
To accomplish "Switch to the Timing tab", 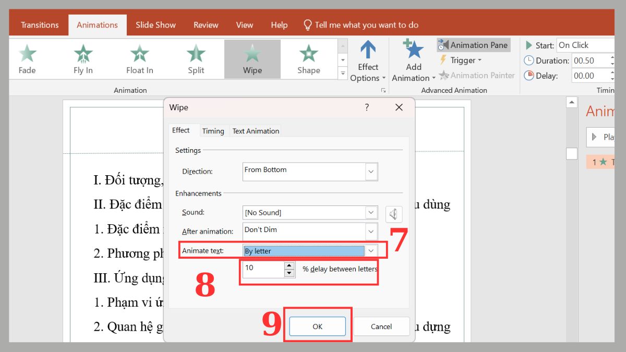I will (213, 131).
